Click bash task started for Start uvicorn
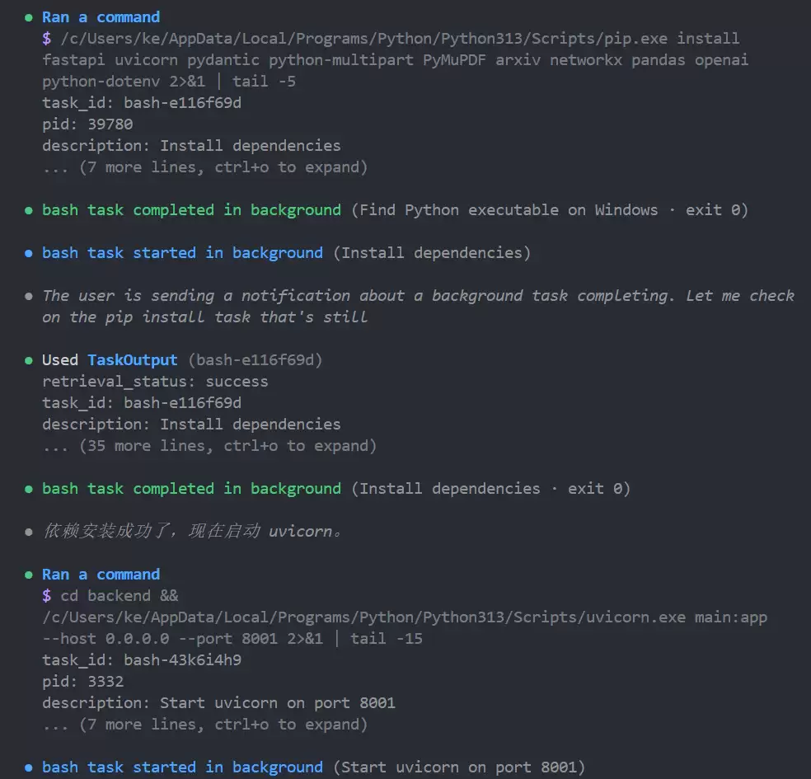 (183, 767)
